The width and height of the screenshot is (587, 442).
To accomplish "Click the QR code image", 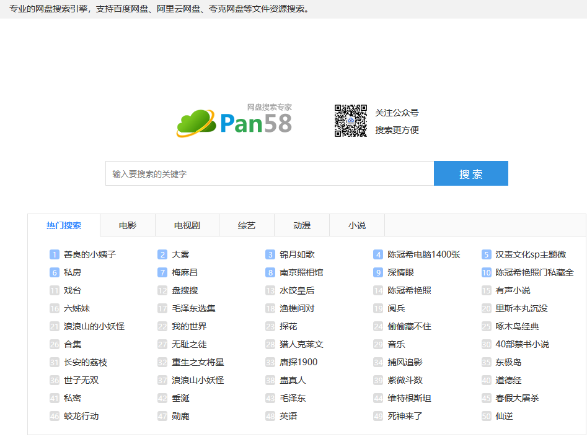I will (351, 121).
